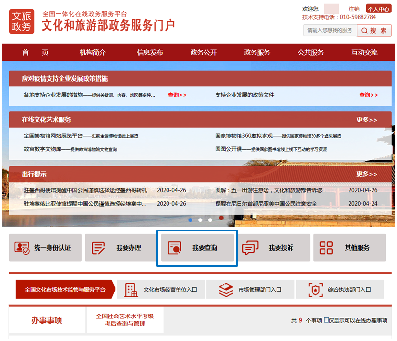Click the 文旅政务 red logo icon
The width and height of the screenshot is (397, 341).
(x=22, y=22)
